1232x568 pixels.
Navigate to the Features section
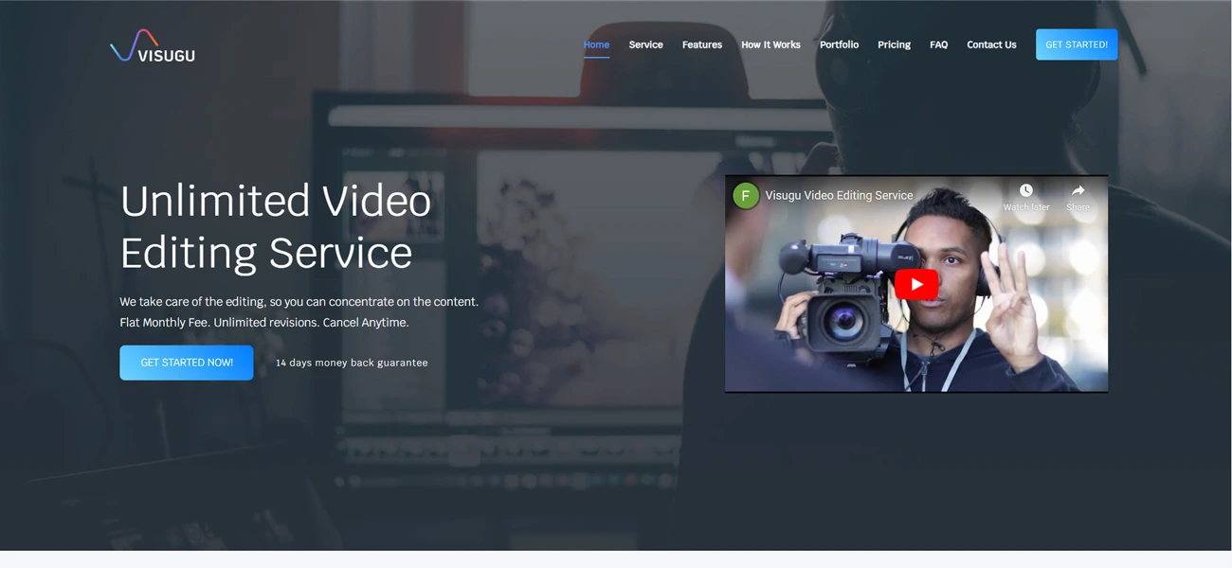pos(701,44)
